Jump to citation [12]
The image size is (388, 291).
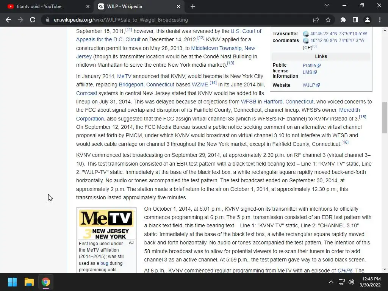pos(201,38)
